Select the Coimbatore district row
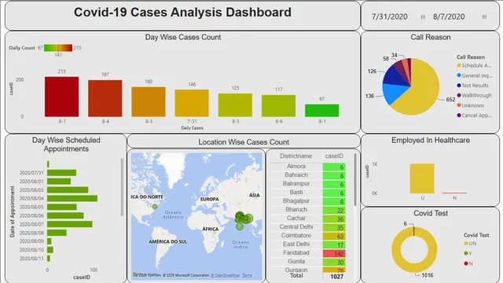Image resolution: width=503 pixels, height=283 pixels. (308, 236)
